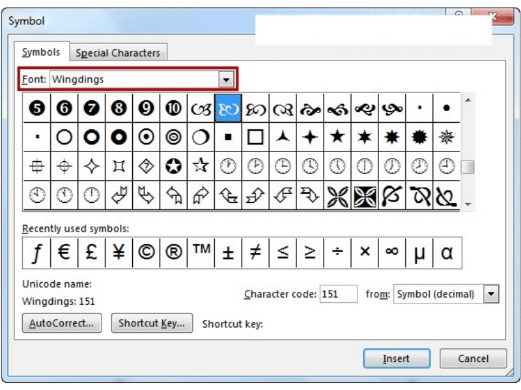Select the four-leaf black ornament in square
This screenshot has height=390, width=521.
[365, 196]
